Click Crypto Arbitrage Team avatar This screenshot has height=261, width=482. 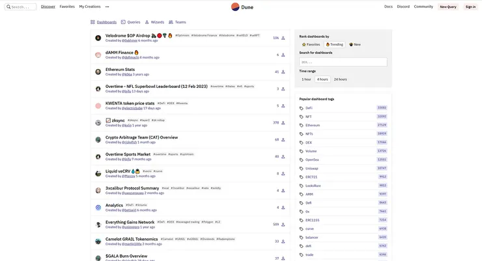click(x=98, y=140)
